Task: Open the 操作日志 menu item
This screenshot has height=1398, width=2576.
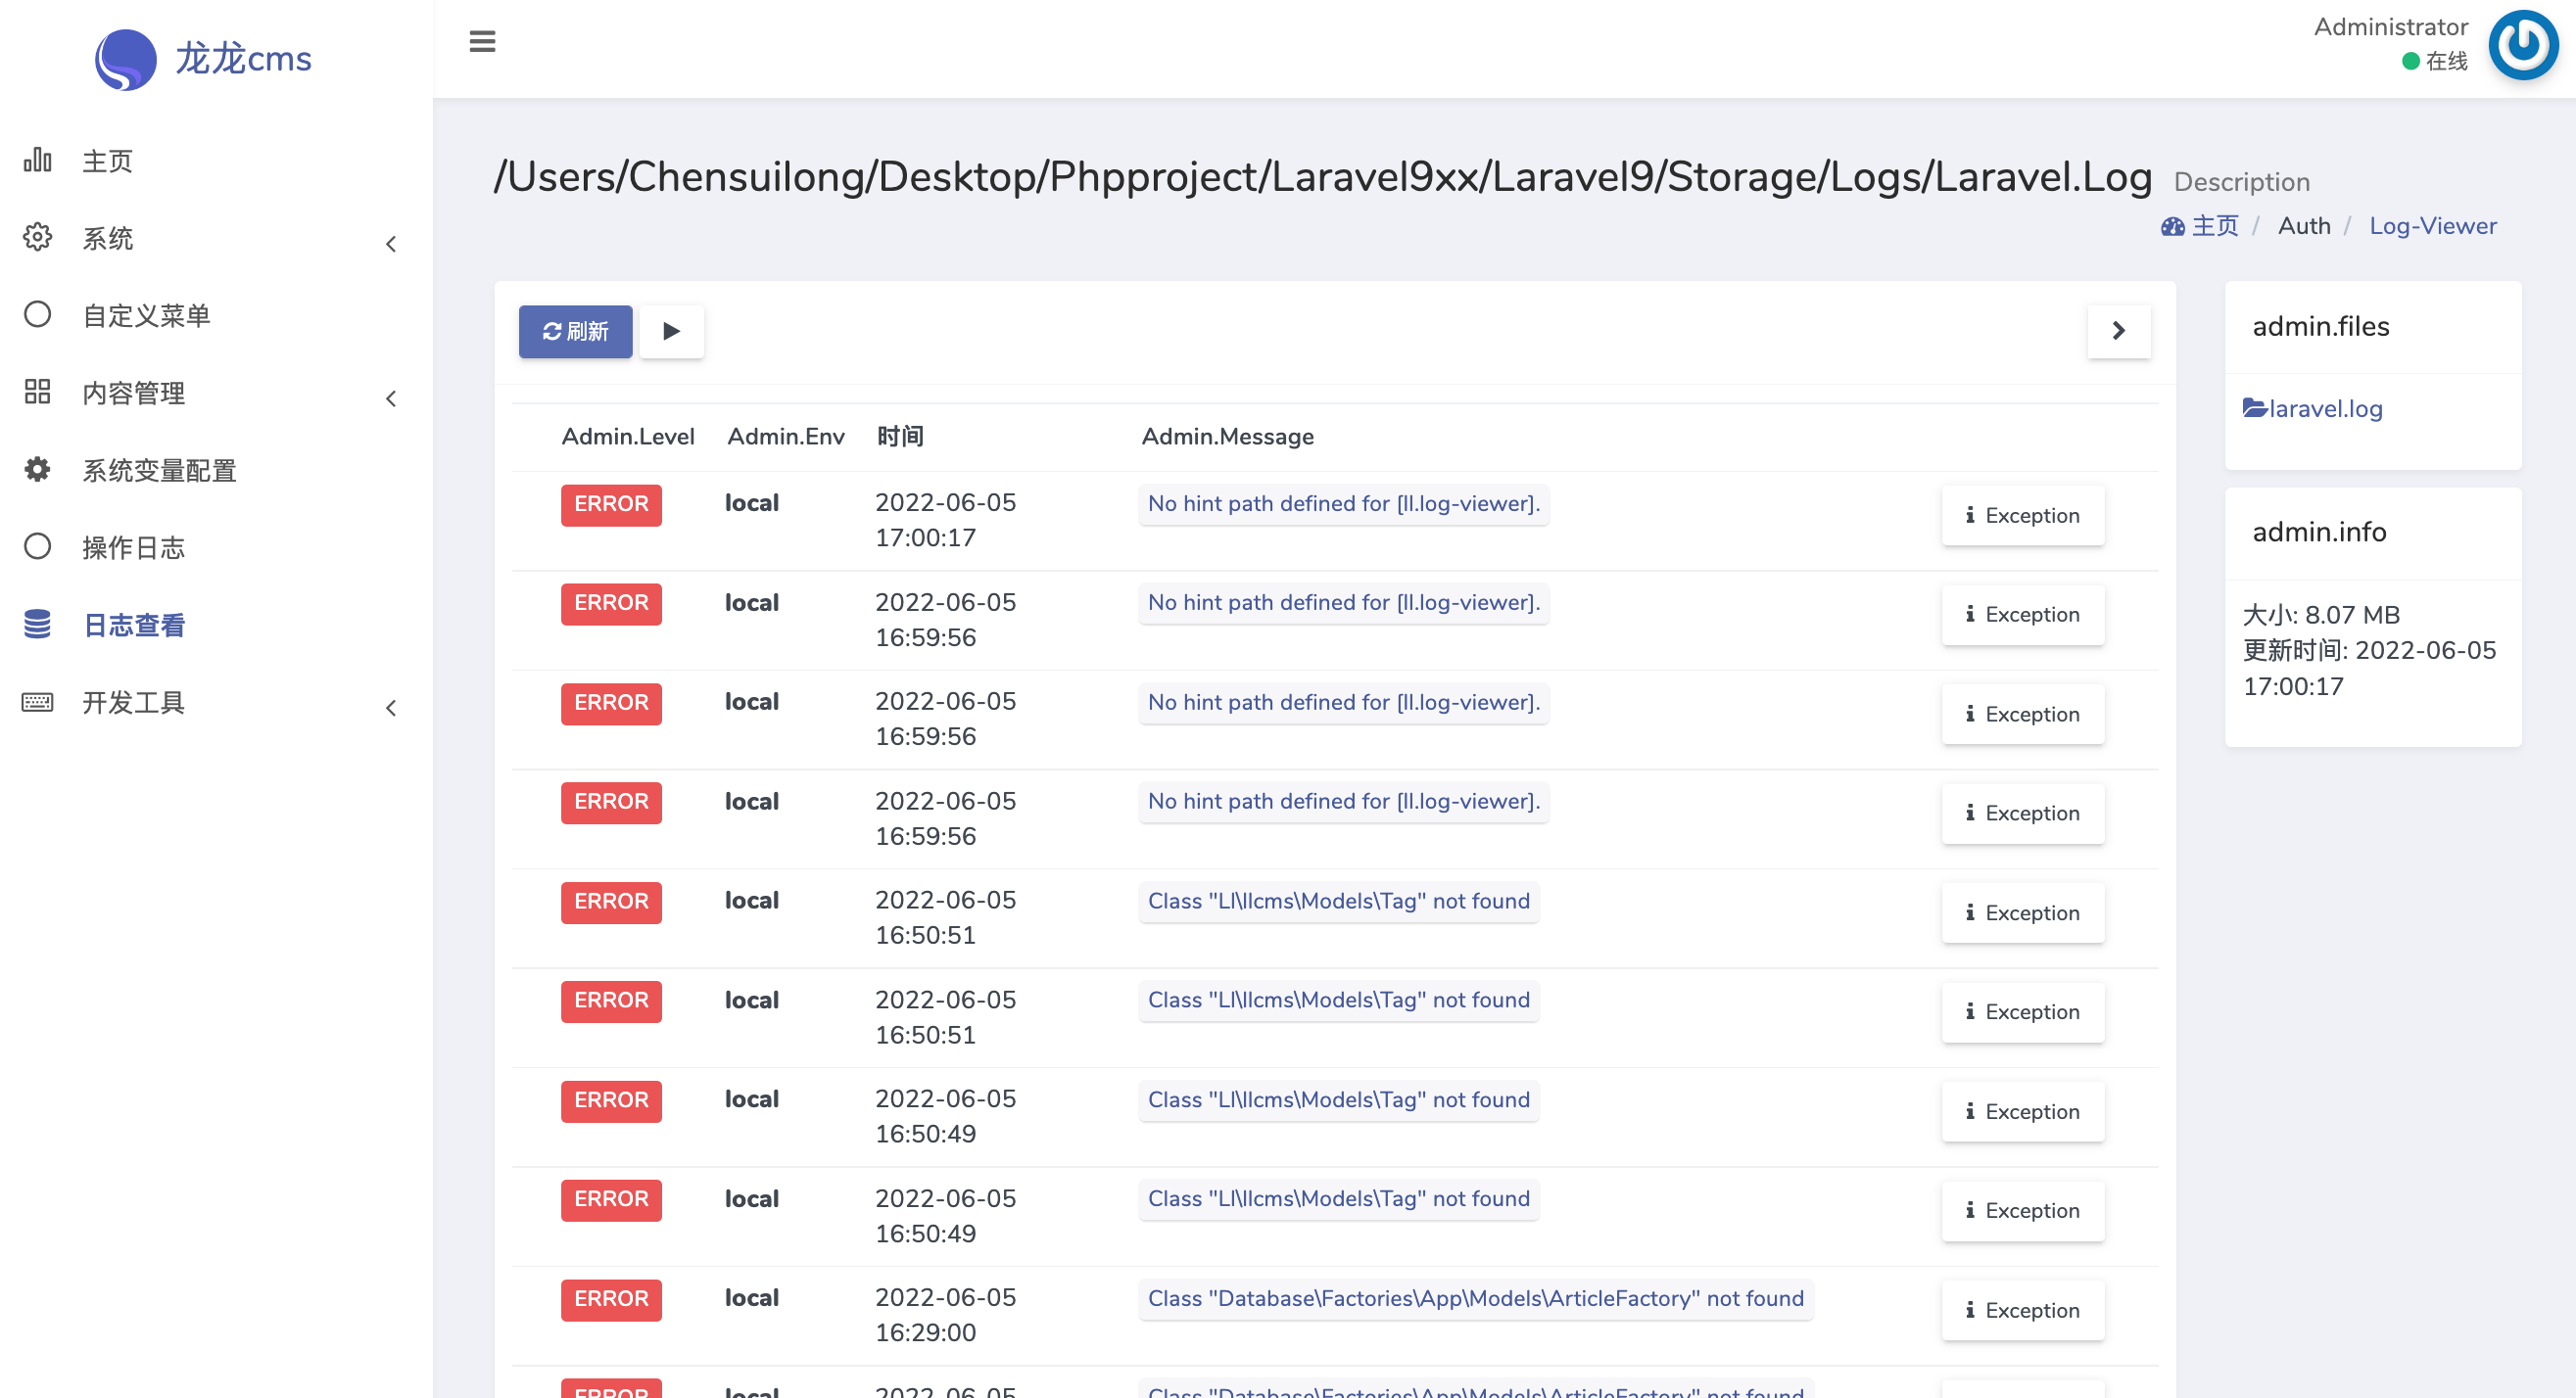Action: (x=133, y=547)
